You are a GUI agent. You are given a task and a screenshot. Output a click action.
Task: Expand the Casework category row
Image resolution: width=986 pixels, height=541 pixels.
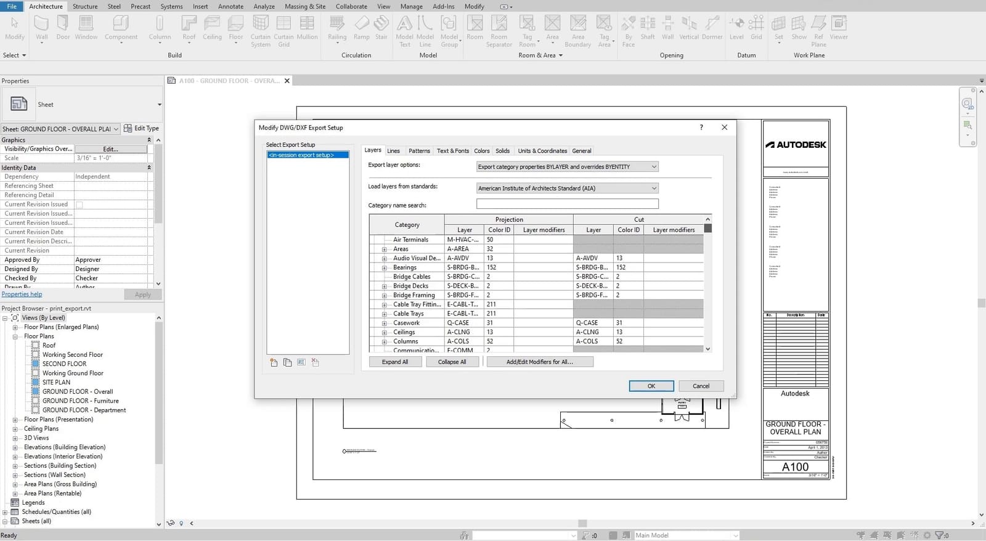384,323
